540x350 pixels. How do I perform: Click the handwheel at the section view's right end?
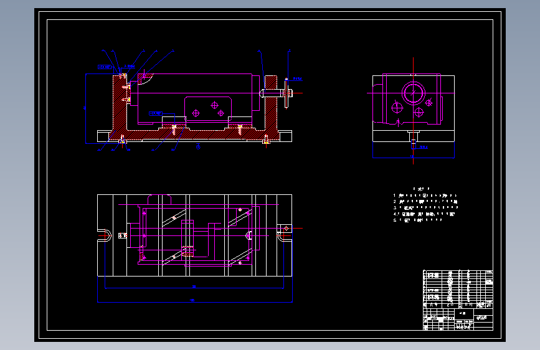[x=287, y=93]
